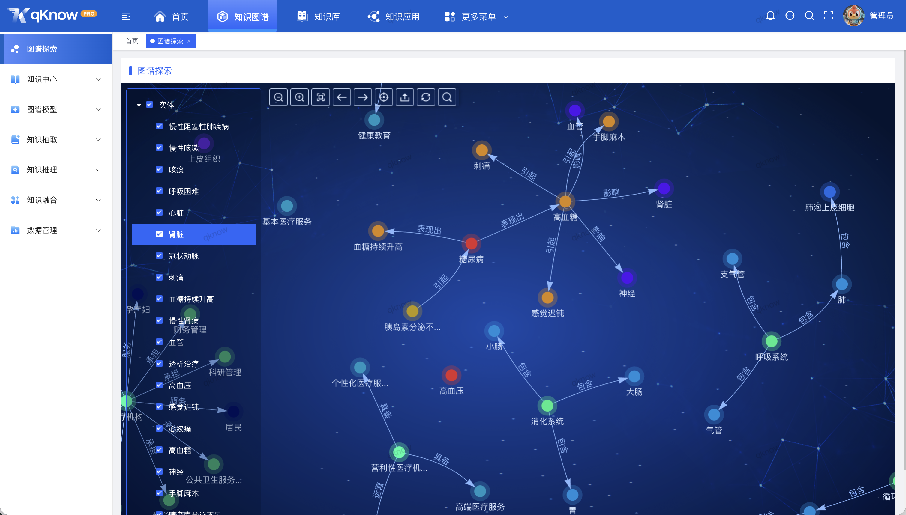Viewport: 906px width, 515px height.
Task: Refresh the graph layout
Action: (x=427, y=97)
